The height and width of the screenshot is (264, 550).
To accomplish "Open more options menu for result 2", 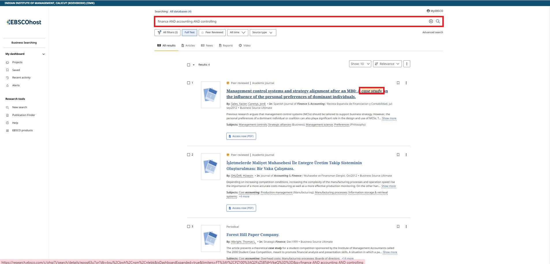I will pos(406,155).
